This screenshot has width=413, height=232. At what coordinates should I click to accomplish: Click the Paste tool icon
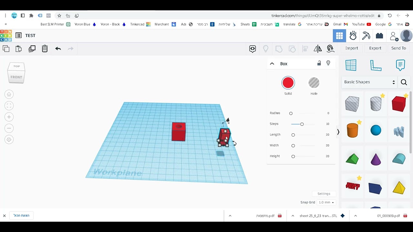[19, 49]
